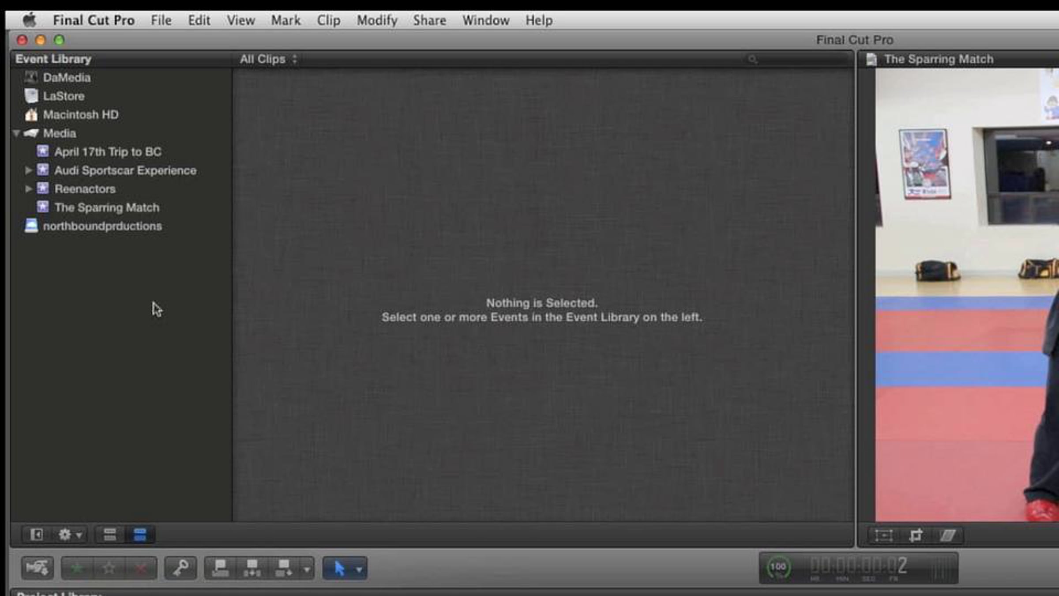Viewport: 1059px width, 596px height.
Task: Unrate selection with the outline star
Action: click(x=109, y=568)
